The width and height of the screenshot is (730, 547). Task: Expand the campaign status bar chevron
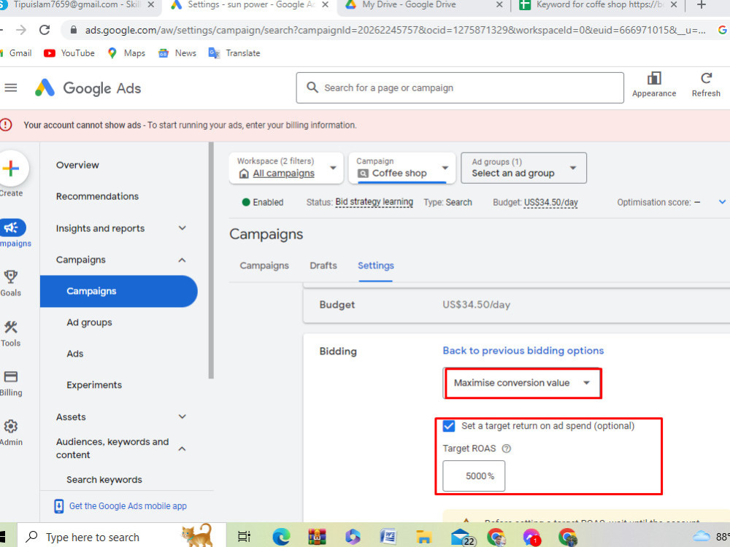[722, 202]
